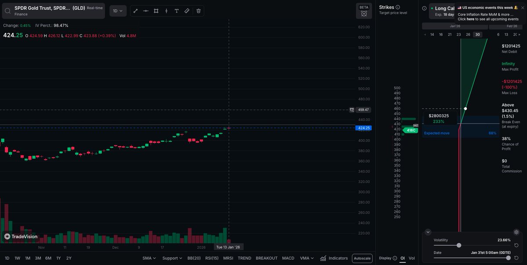This screenshot has width=527, height=265.
Task: Reset the Date slider value
Action: click(516, 258)
